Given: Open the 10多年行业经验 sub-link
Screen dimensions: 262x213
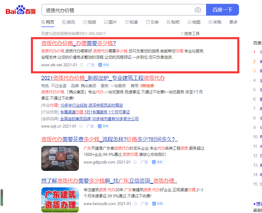Looking at the screenshot, I should point(74,105).
